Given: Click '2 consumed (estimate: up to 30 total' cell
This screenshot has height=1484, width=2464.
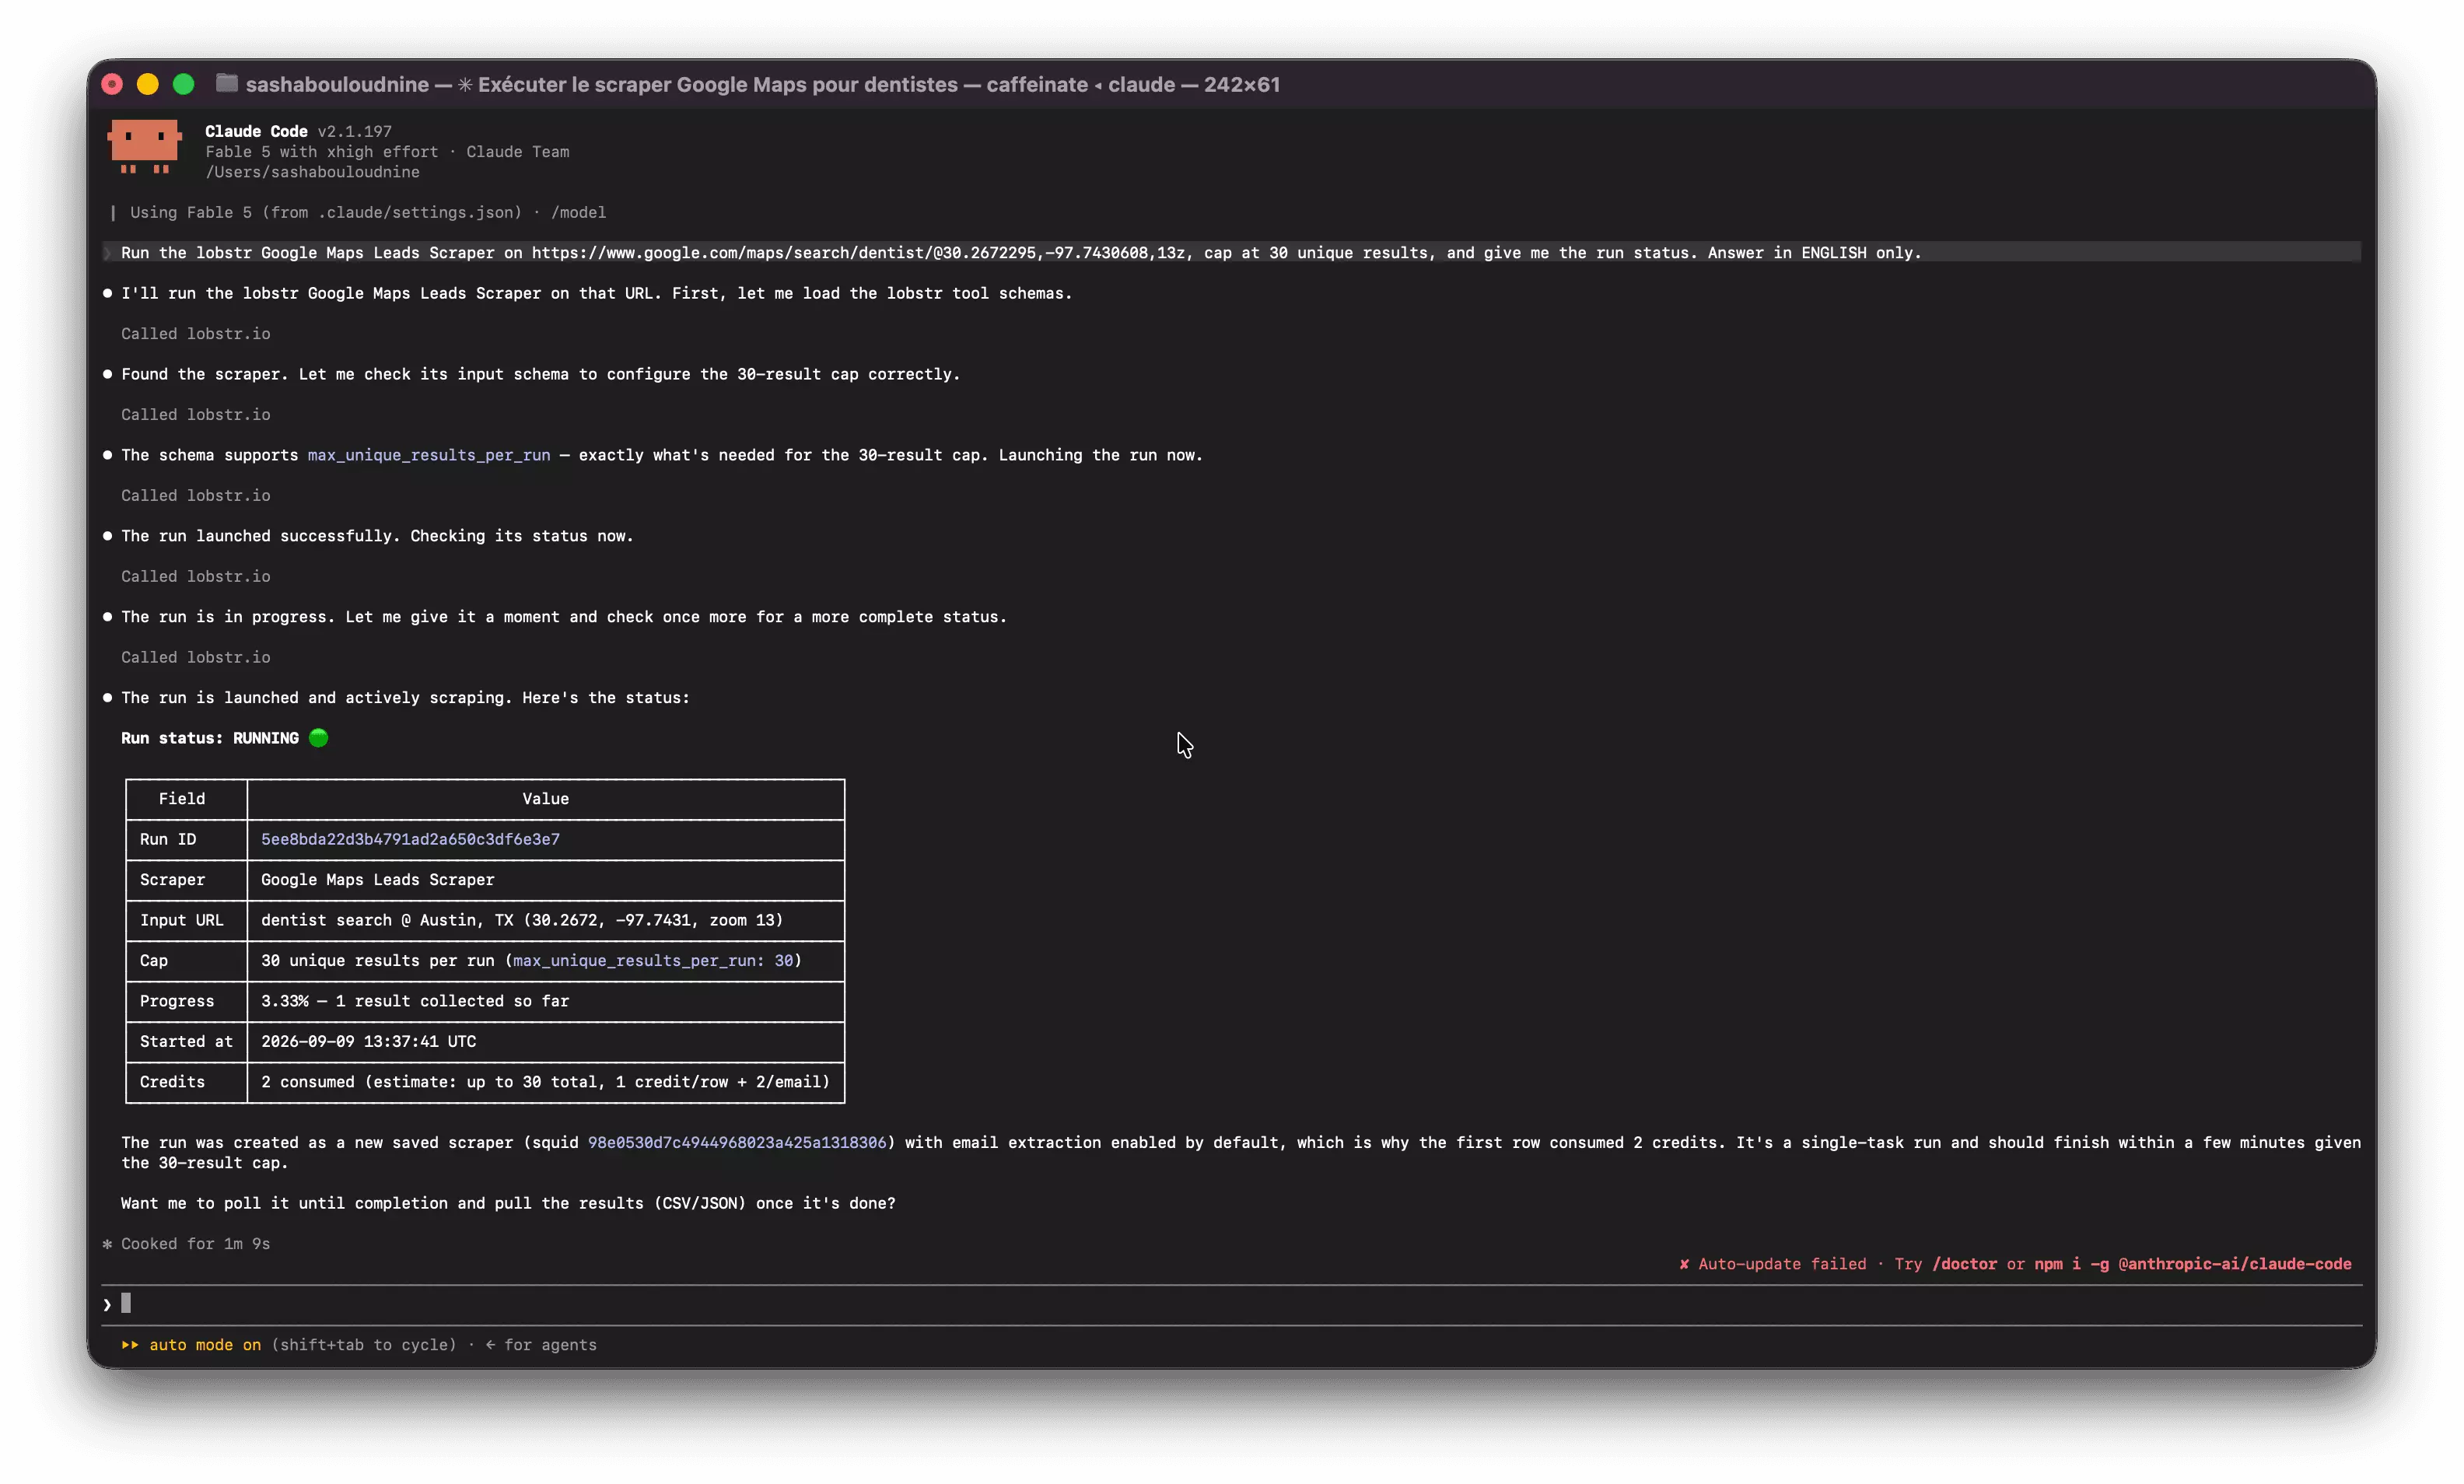Looking at the screenshot, I should tap(545, 1082).
